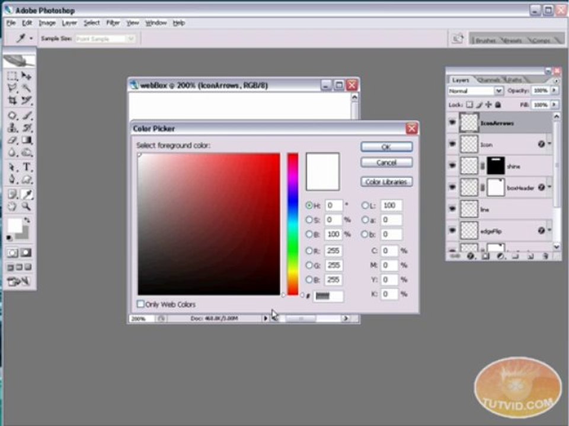Image resolution: width=569 pixels, height=426 pixels.
Task: Select the Lab a radio button
Action: tap(365, 220)
